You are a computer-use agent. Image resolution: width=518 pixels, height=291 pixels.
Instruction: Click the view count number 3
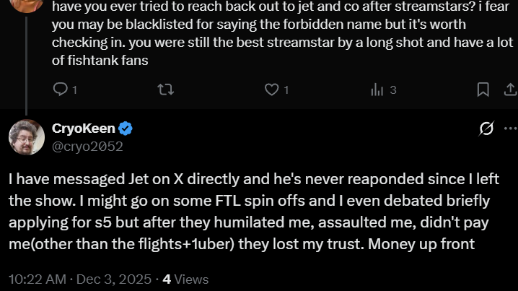tap(393, 90)
